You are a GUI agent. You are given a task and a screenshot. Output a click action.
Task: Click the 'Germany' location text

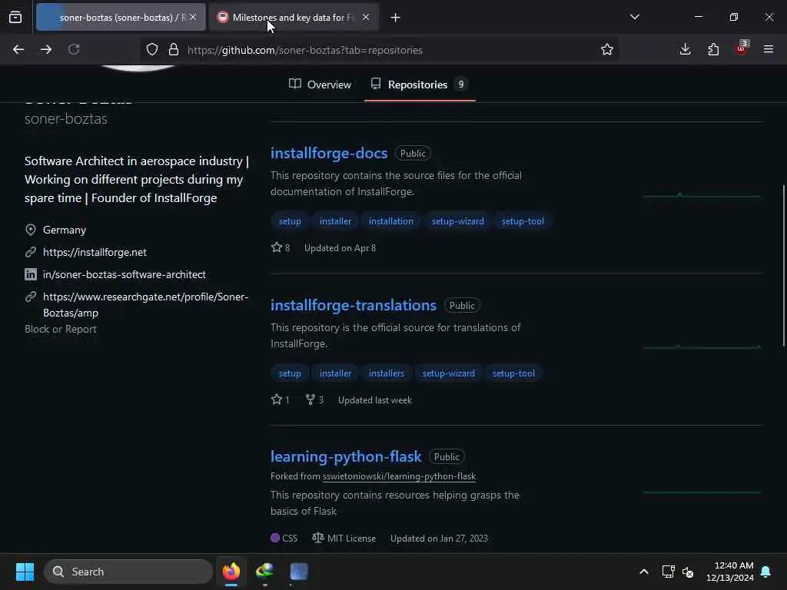click(65, 230)
